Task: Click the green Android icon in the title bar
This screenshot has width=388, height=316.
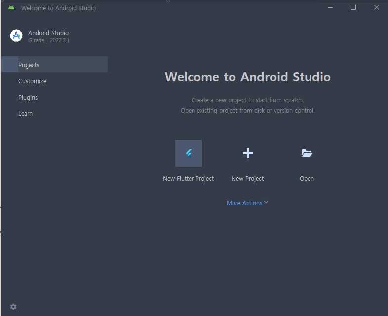Action: [11, 8]
